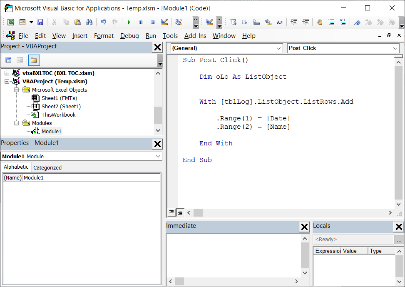Screen dimensions: 405x287
Task: Click the View Microsoft Excel toolbar icon
Action: (10, 22)
